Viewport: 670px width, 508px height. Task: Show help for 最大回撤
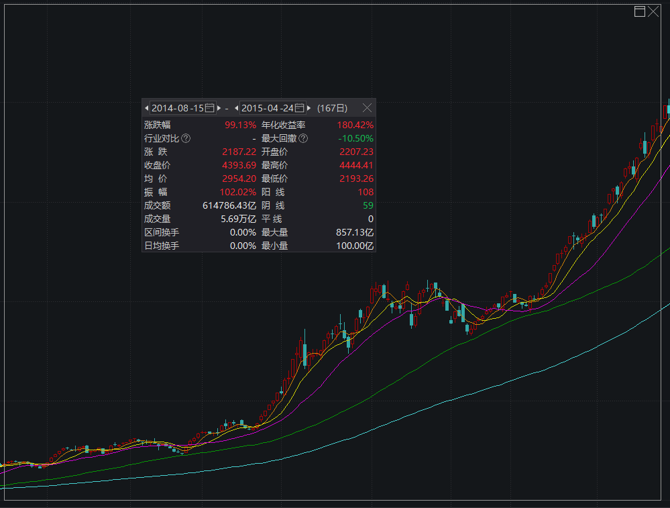[x=303, y=138]
